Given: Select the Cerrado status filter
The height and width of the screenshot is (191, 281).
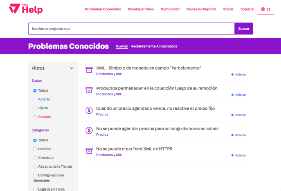Looking at the screenshot, I should [x=35, y=117].
